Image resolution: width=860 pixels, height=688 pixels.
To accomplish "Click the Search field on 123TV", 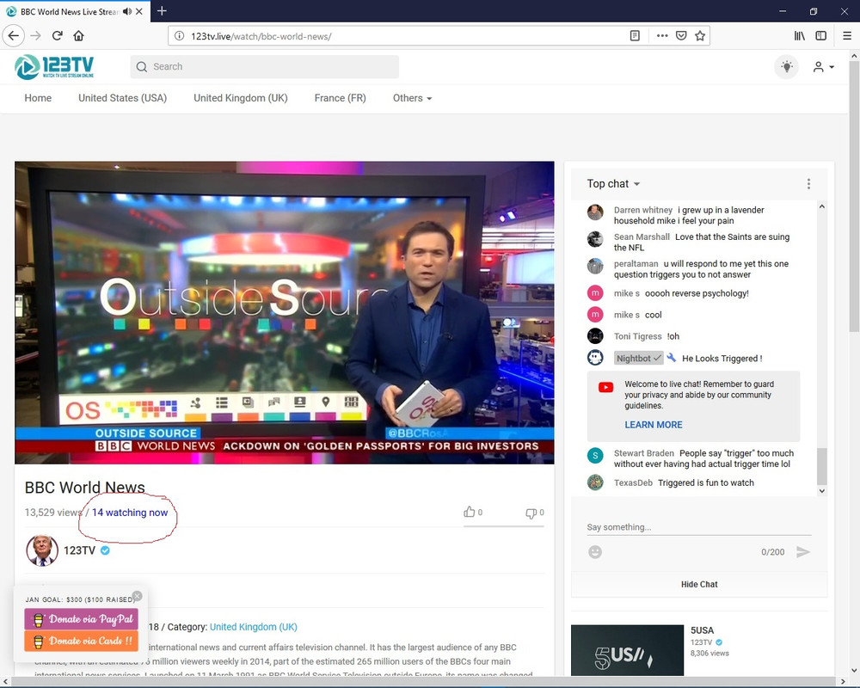I will tap(264, 67).
